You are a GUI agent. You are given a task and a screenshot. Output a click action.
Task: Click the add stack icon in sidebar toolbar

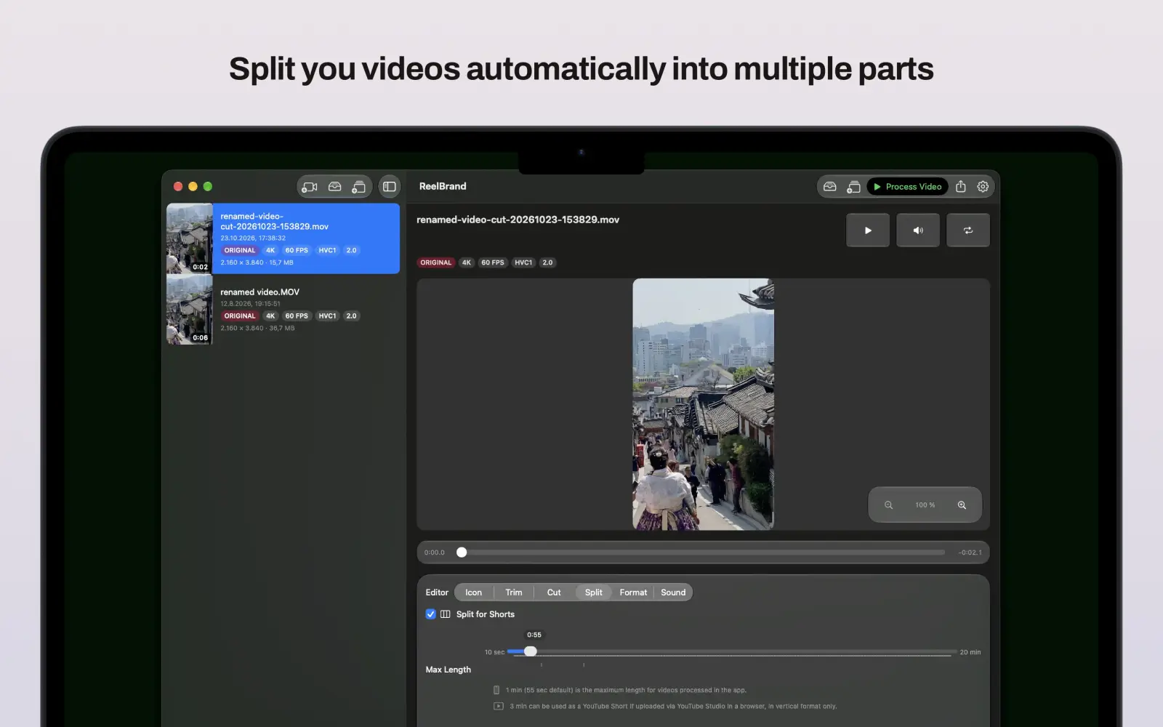pos(358,187)
